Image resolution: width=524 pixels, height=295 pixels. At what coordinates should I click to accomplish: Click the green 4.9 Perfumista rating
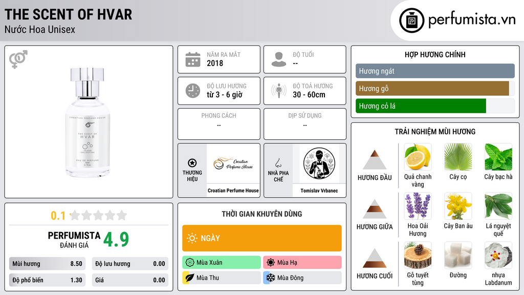[116, 240]
